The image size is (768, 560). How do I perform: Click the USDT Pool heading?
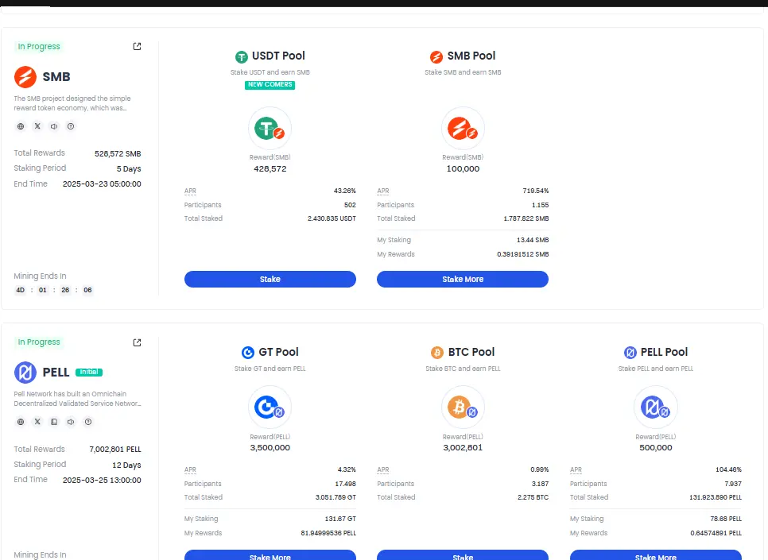tap(278, 56)
